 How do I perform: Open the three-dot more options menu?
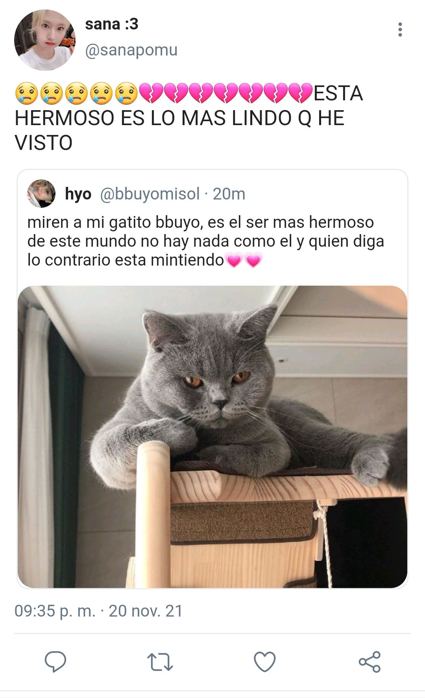pyautogui.click(x=400, y=30)
